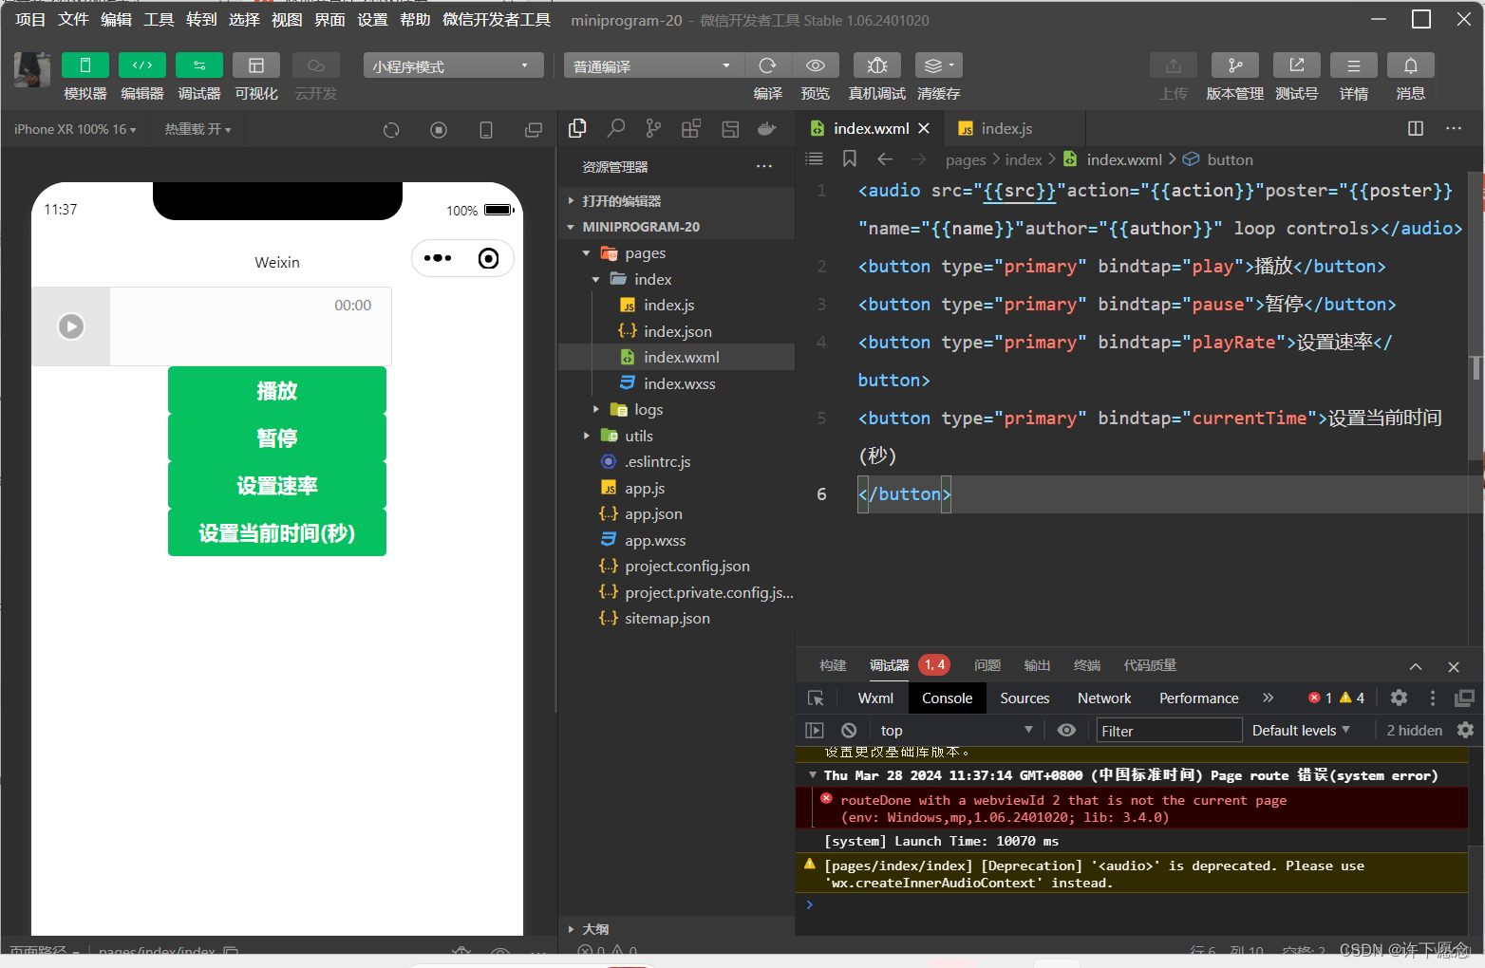The width and height of the screenshot is (1485, 968).
Task: Refresh the simulator
Action: point(391,130)
